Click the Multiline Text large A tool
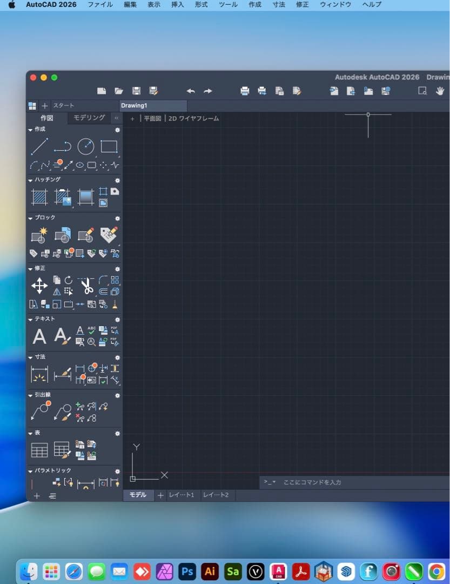Screen dimensions: 450x584 pyautogui.click(x=39, y=336)
